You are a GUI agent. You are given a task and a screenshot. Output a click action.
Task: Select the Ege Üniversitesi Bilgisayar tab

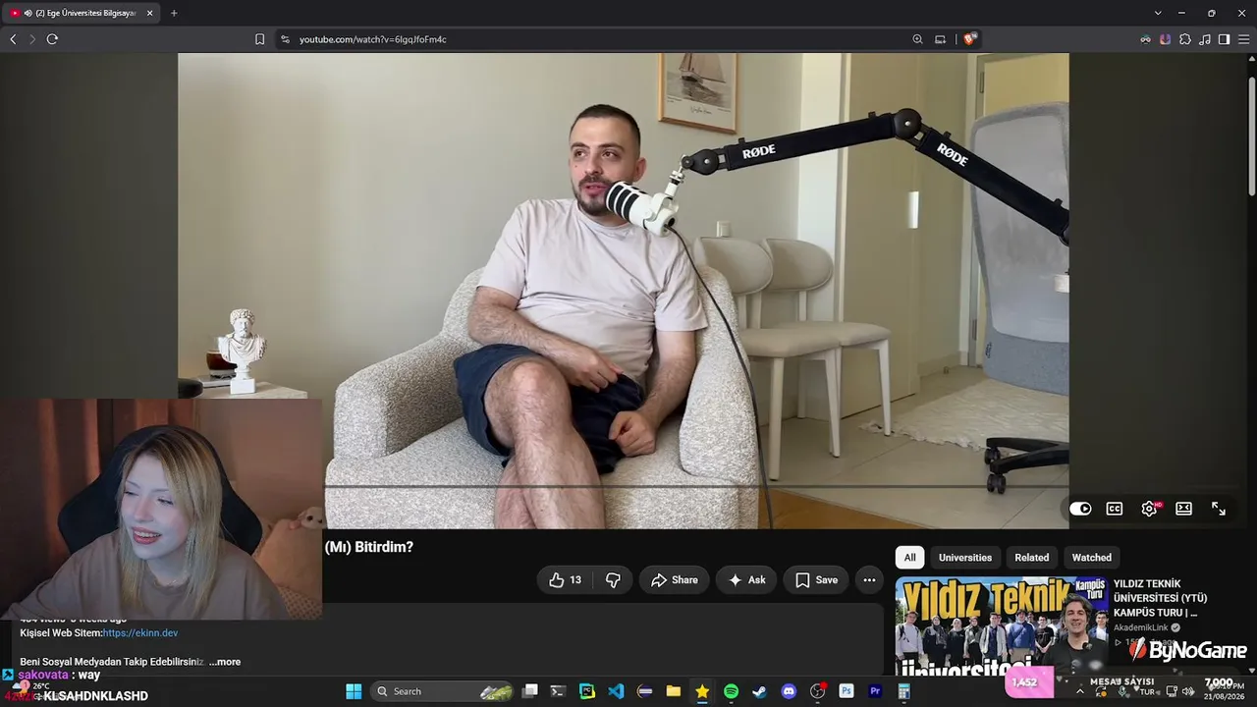coord(81,13)
